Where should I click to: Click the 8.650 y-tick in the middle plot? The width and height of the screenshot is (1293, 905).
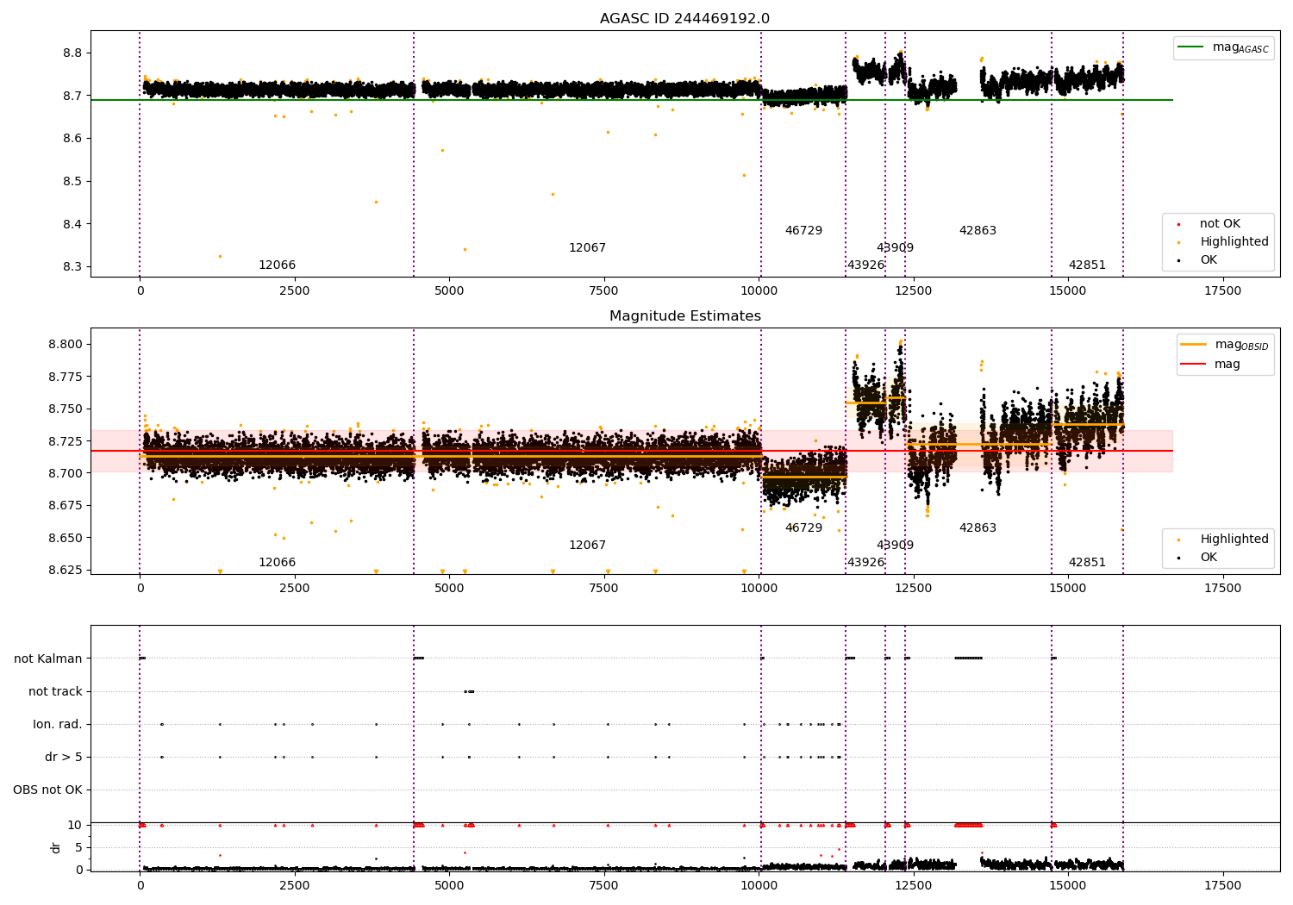pos(66,538)
